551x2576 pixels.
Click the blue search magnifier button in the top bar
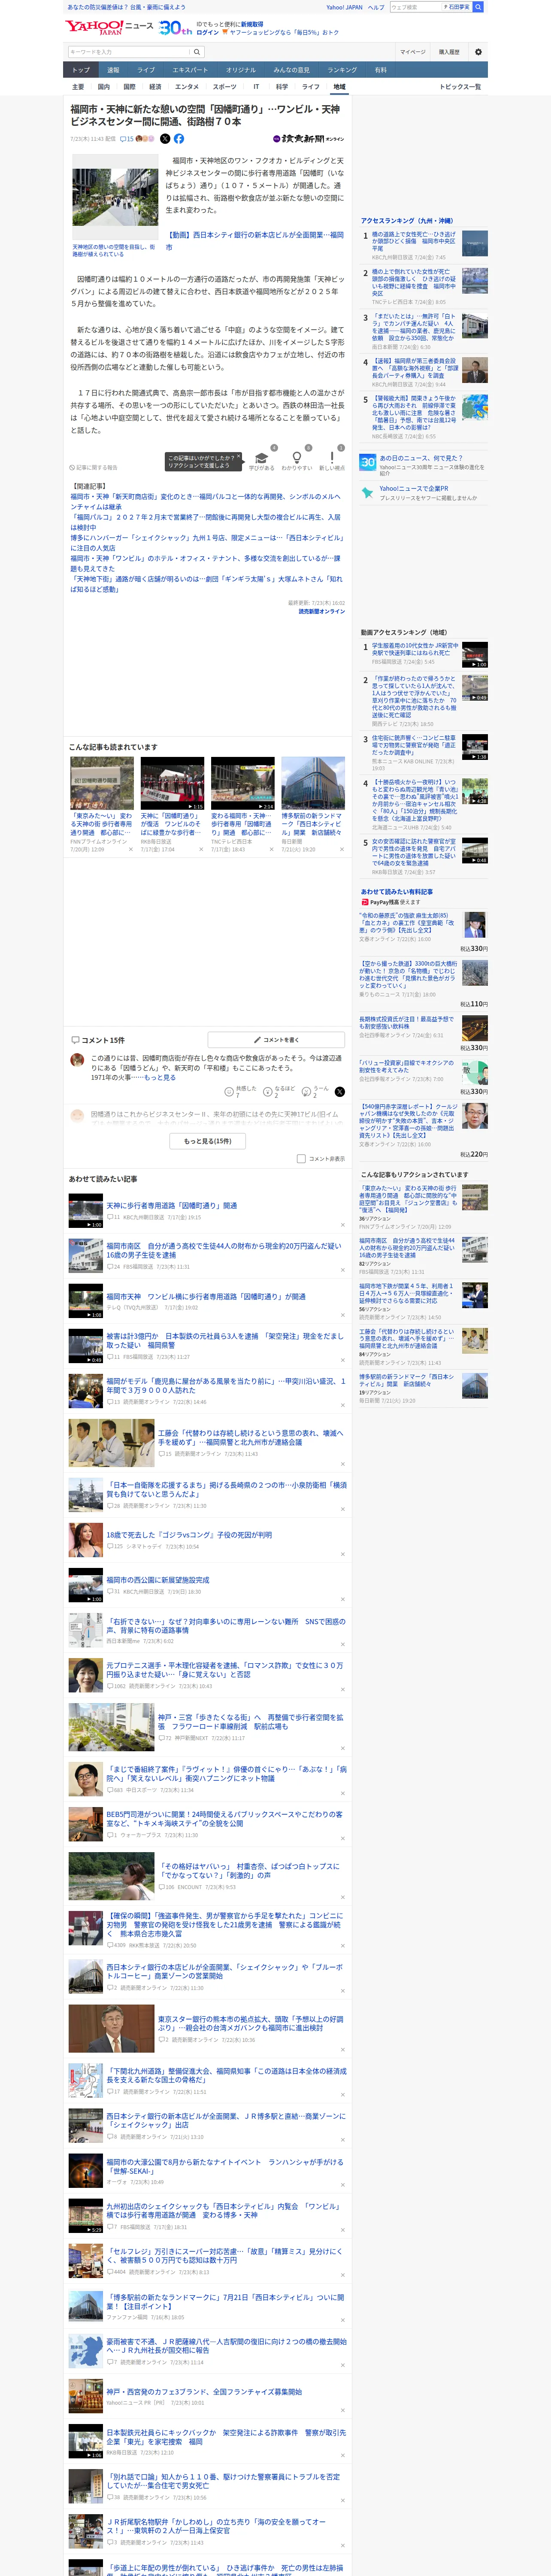(478, 7)
